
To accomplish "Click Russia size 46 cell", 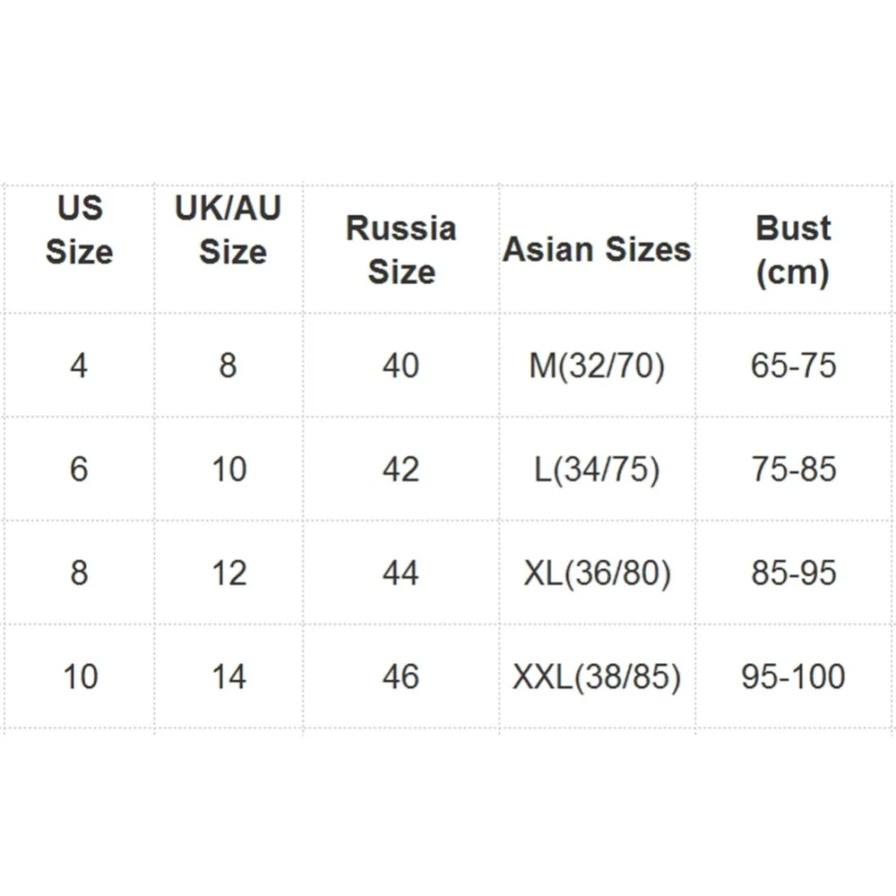I will coord(401,676).
